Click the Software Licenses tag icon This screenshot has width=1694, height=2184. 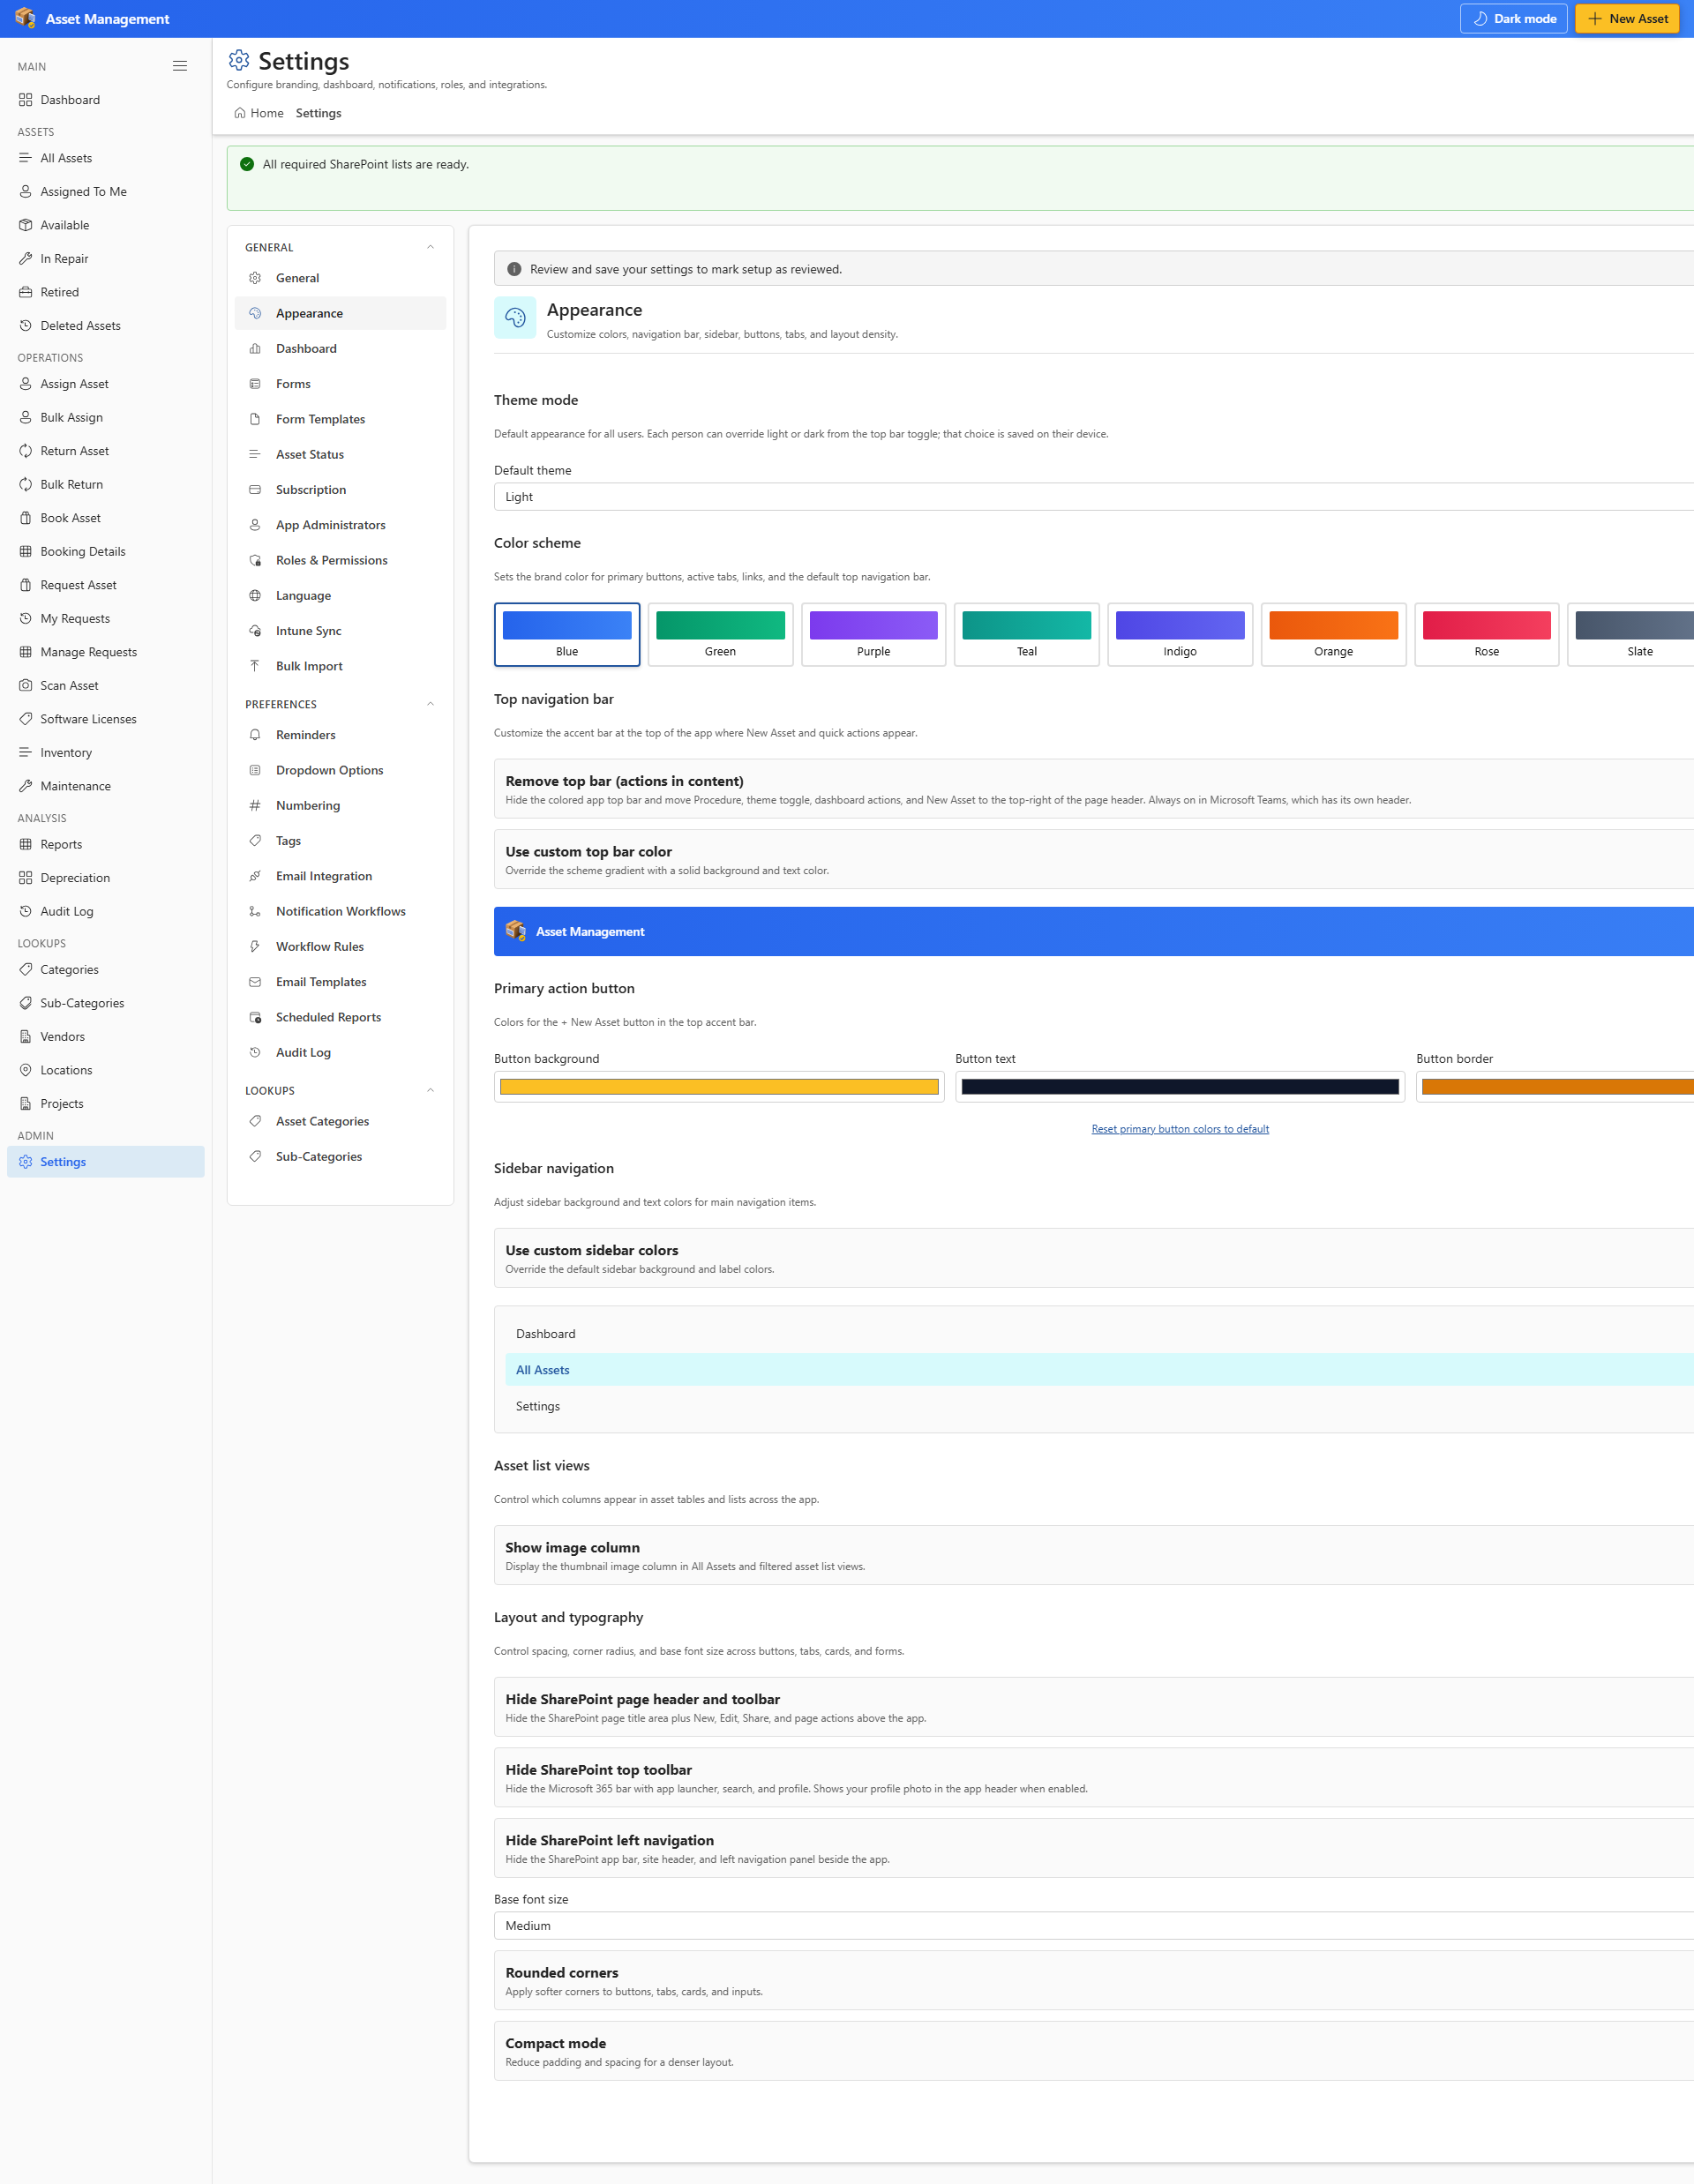pos(26,718)
